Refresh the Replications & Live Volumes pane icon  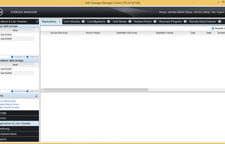tap(37, 22)
